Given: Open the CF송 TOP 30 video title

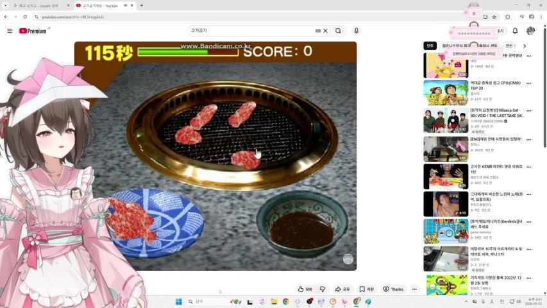Looking at the screenshot, I should [495, 85].
